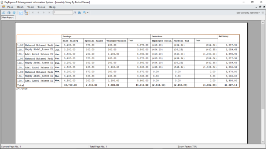Click total earnings 46,110.00
The width and height of the screenshot is (266, 149).
point(142,85)
